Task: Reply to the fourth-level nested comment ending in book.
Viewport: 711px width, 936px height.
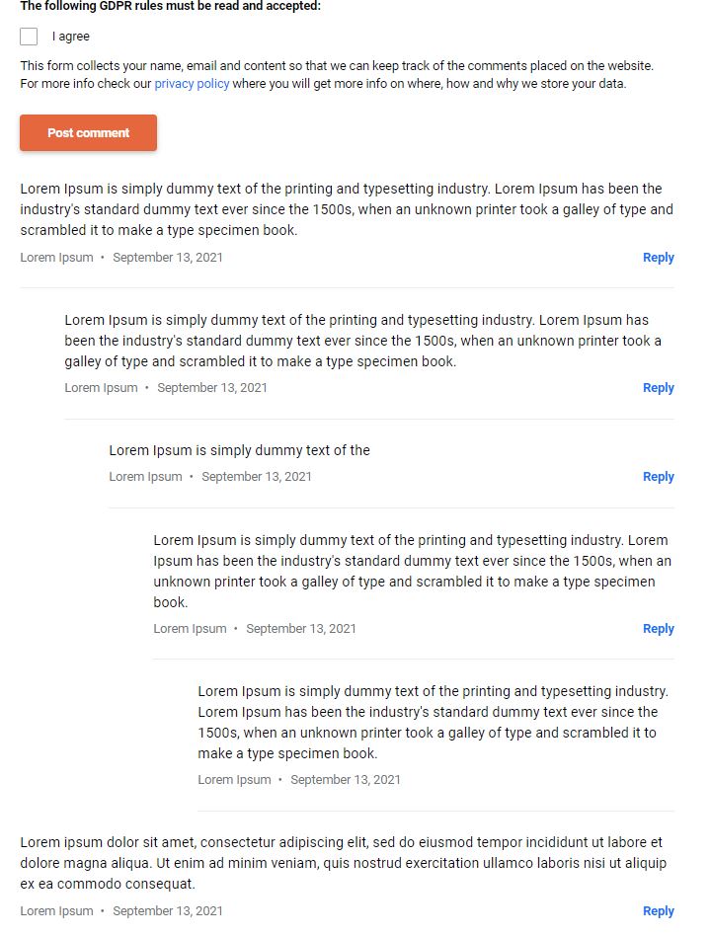Action: (x=658, y=629)
